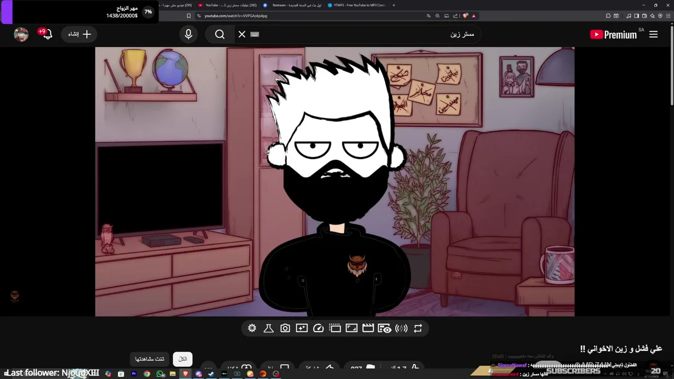Click the magnifier search button
This screenshot has height=379, width=674.
coord(220,34)
